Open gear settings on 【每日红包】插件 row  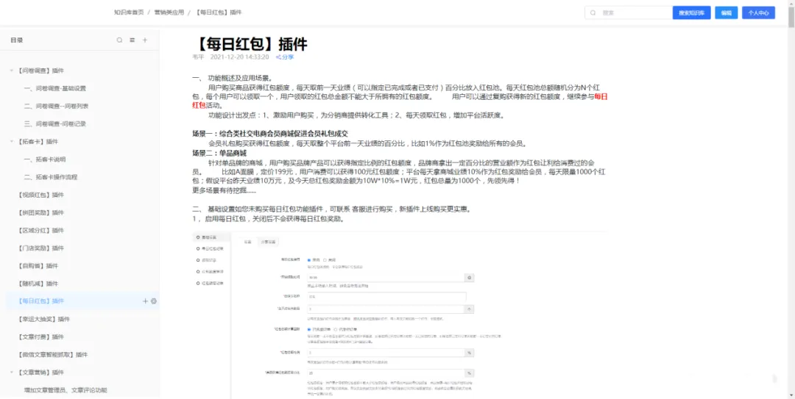154,301
